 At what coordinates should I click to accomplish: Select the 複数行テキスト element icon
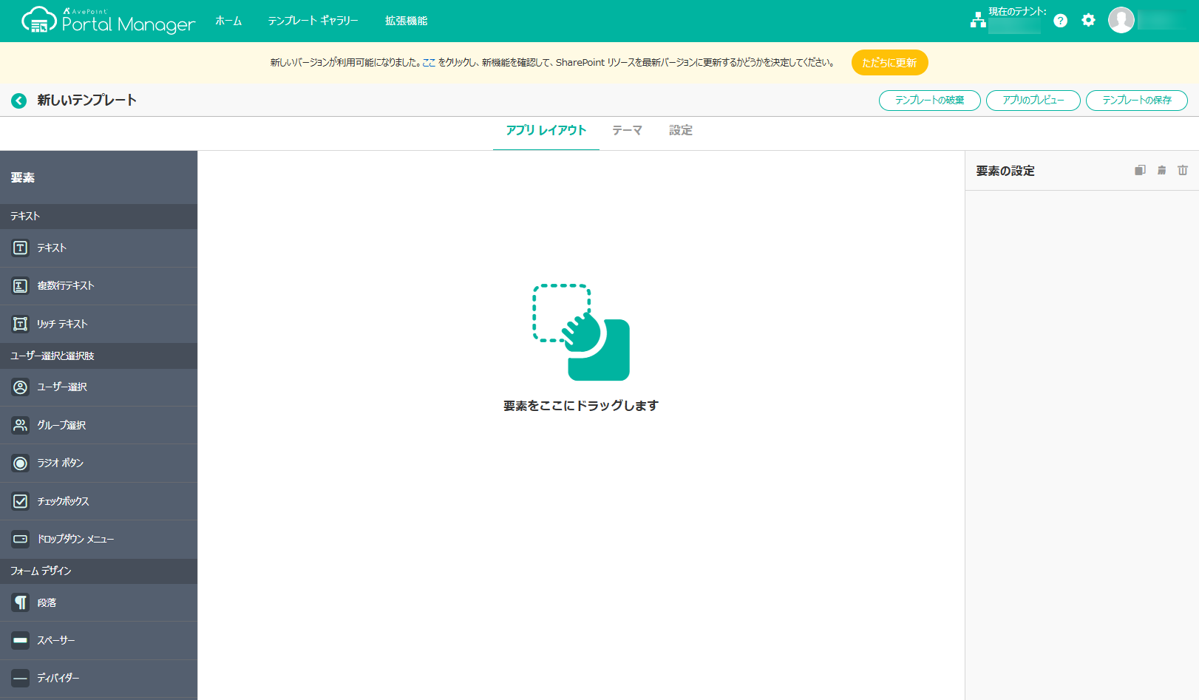[21, 285]
